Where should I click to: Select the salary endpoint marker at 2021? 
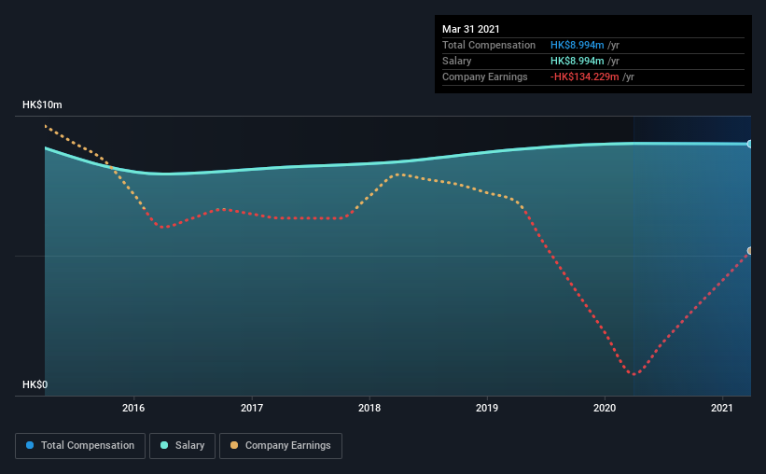pyautogui.click(x=749, y=144)
